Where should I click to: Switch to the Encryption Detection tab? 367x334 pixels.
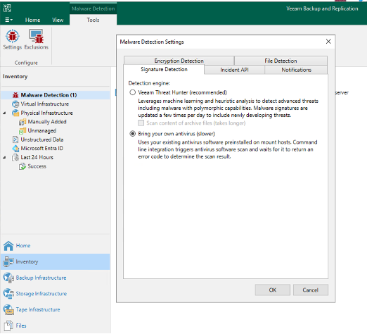click(x=179, y=61)
